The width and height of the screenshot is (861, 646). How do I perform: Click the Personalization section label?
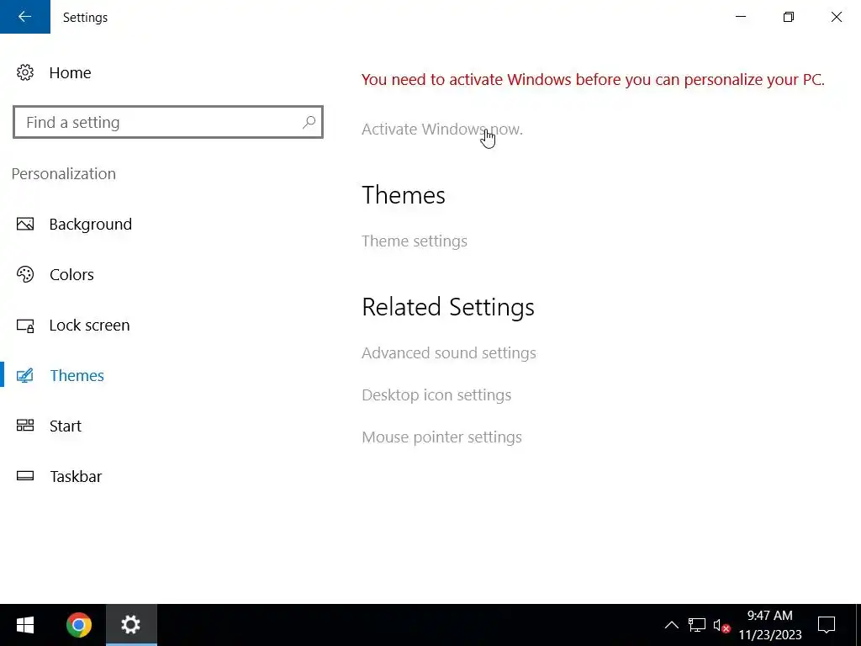click(64, 173)
